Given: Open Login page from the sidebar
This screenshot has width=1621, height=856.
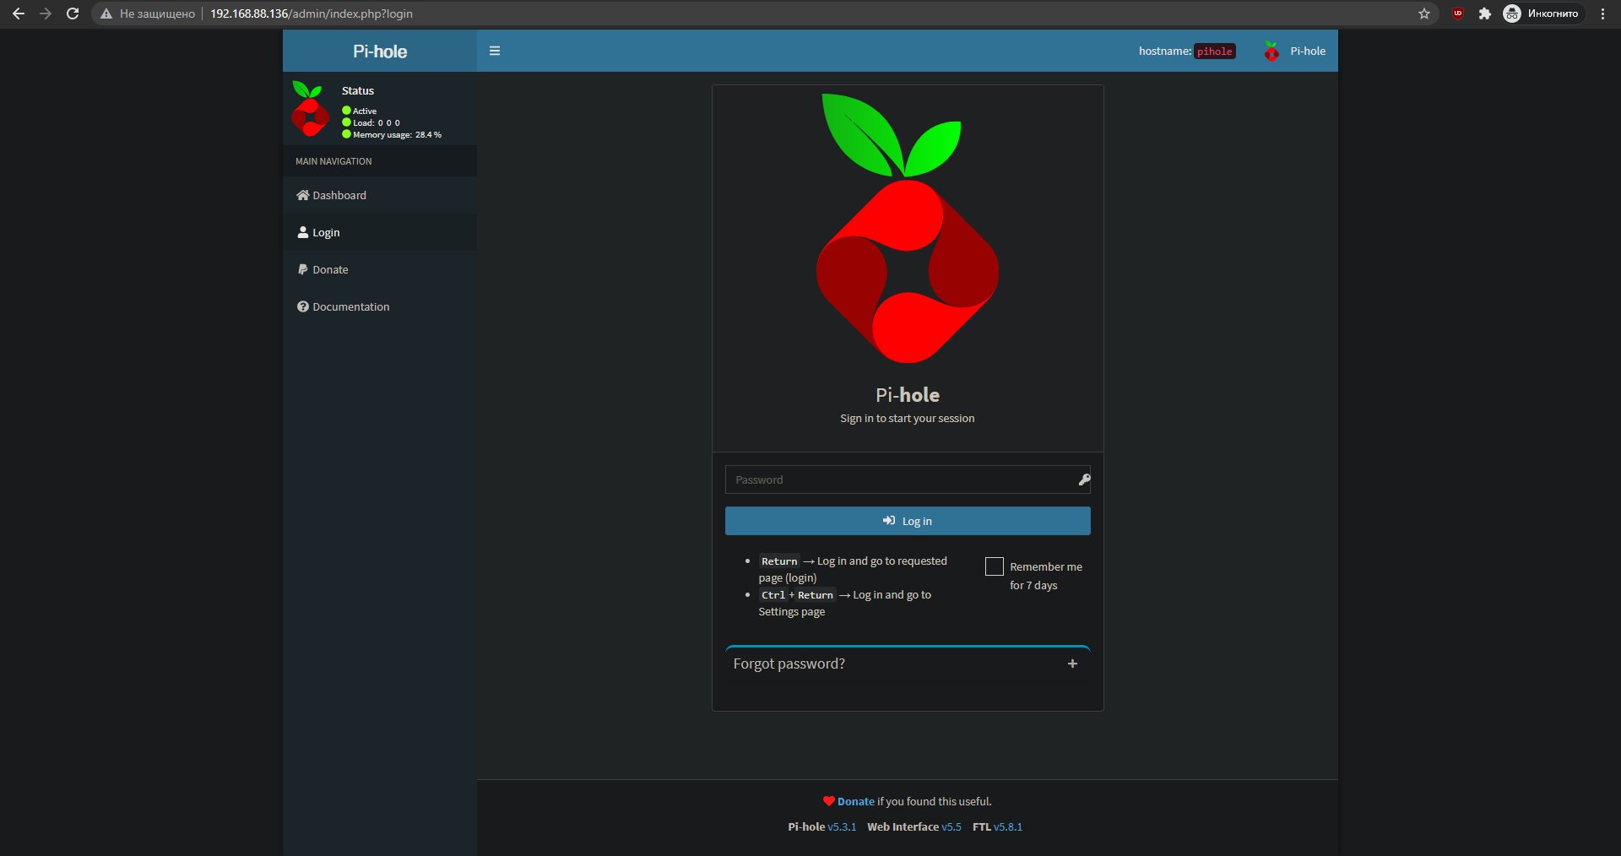Looking at the screenshot, I should click(380, 232).
